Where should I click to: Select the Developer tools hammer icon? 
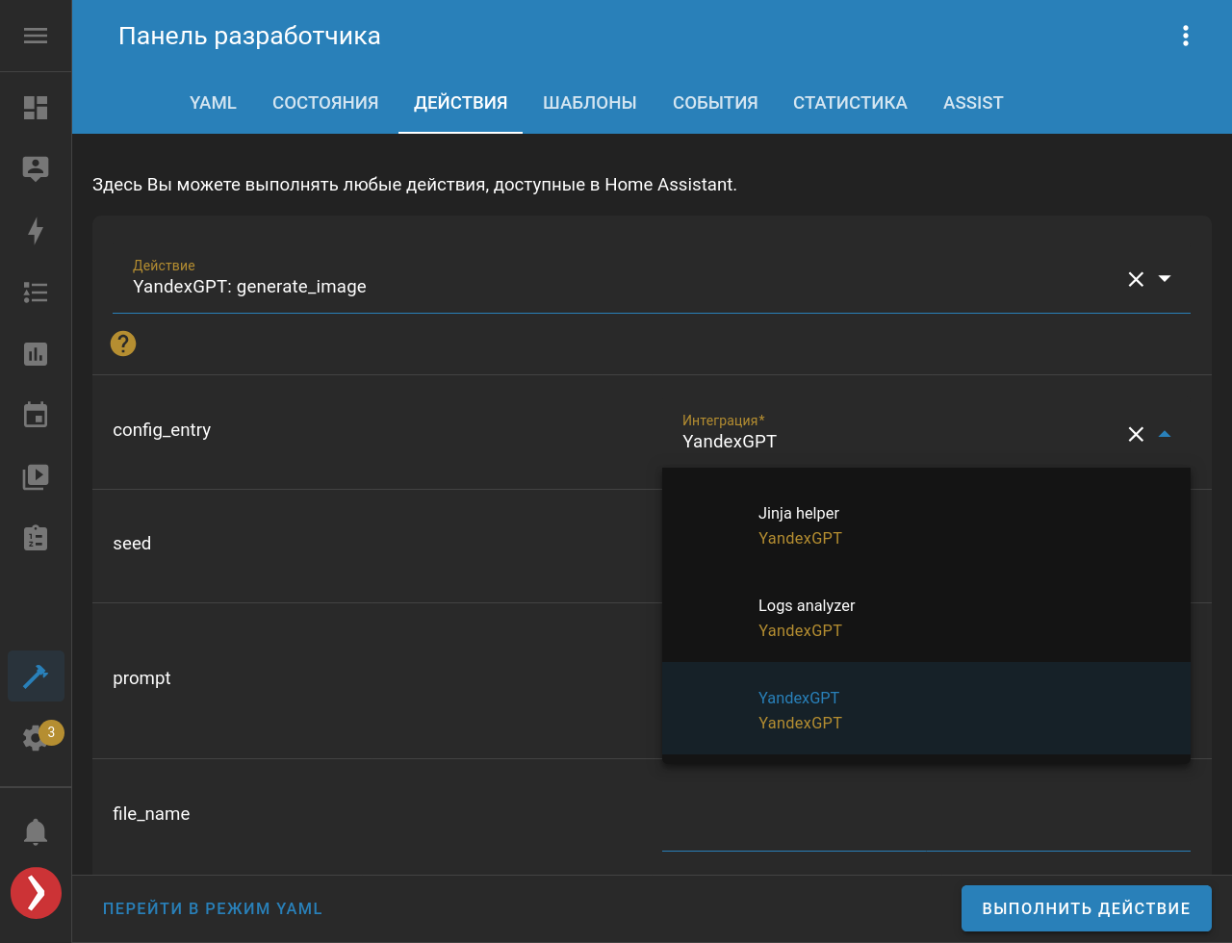36,676
